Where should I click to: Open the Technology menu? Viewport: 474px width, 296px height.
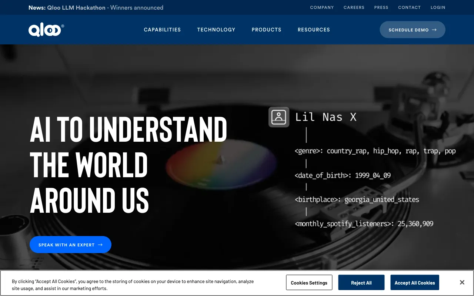click(216, 30)
